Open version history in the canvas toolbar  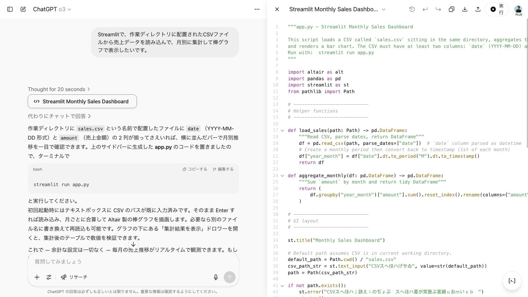[412, 9]
